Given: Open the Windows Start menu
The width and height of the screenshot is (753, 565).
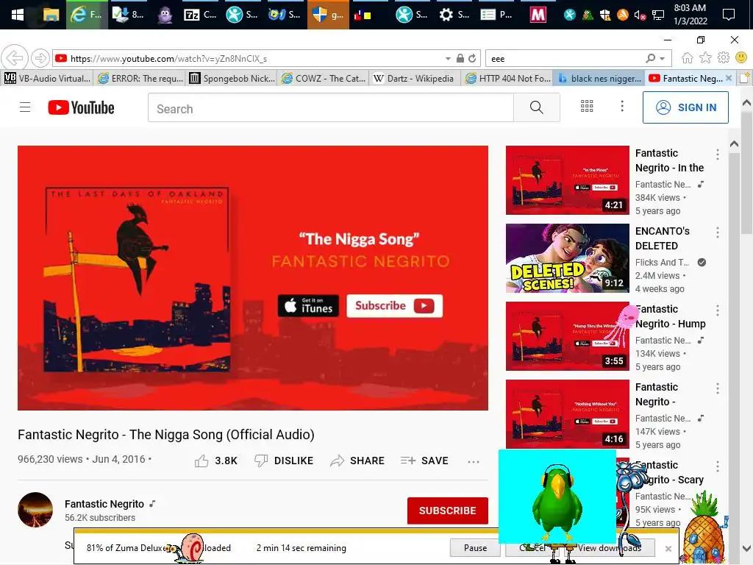Looking at the screenshot, I should (18, 15).
